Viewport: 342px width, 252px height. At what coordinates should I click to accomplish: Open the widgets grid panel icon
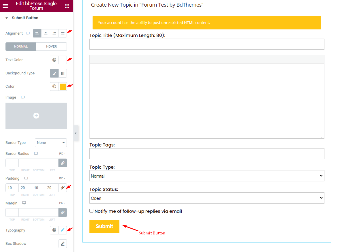(67, 6)
